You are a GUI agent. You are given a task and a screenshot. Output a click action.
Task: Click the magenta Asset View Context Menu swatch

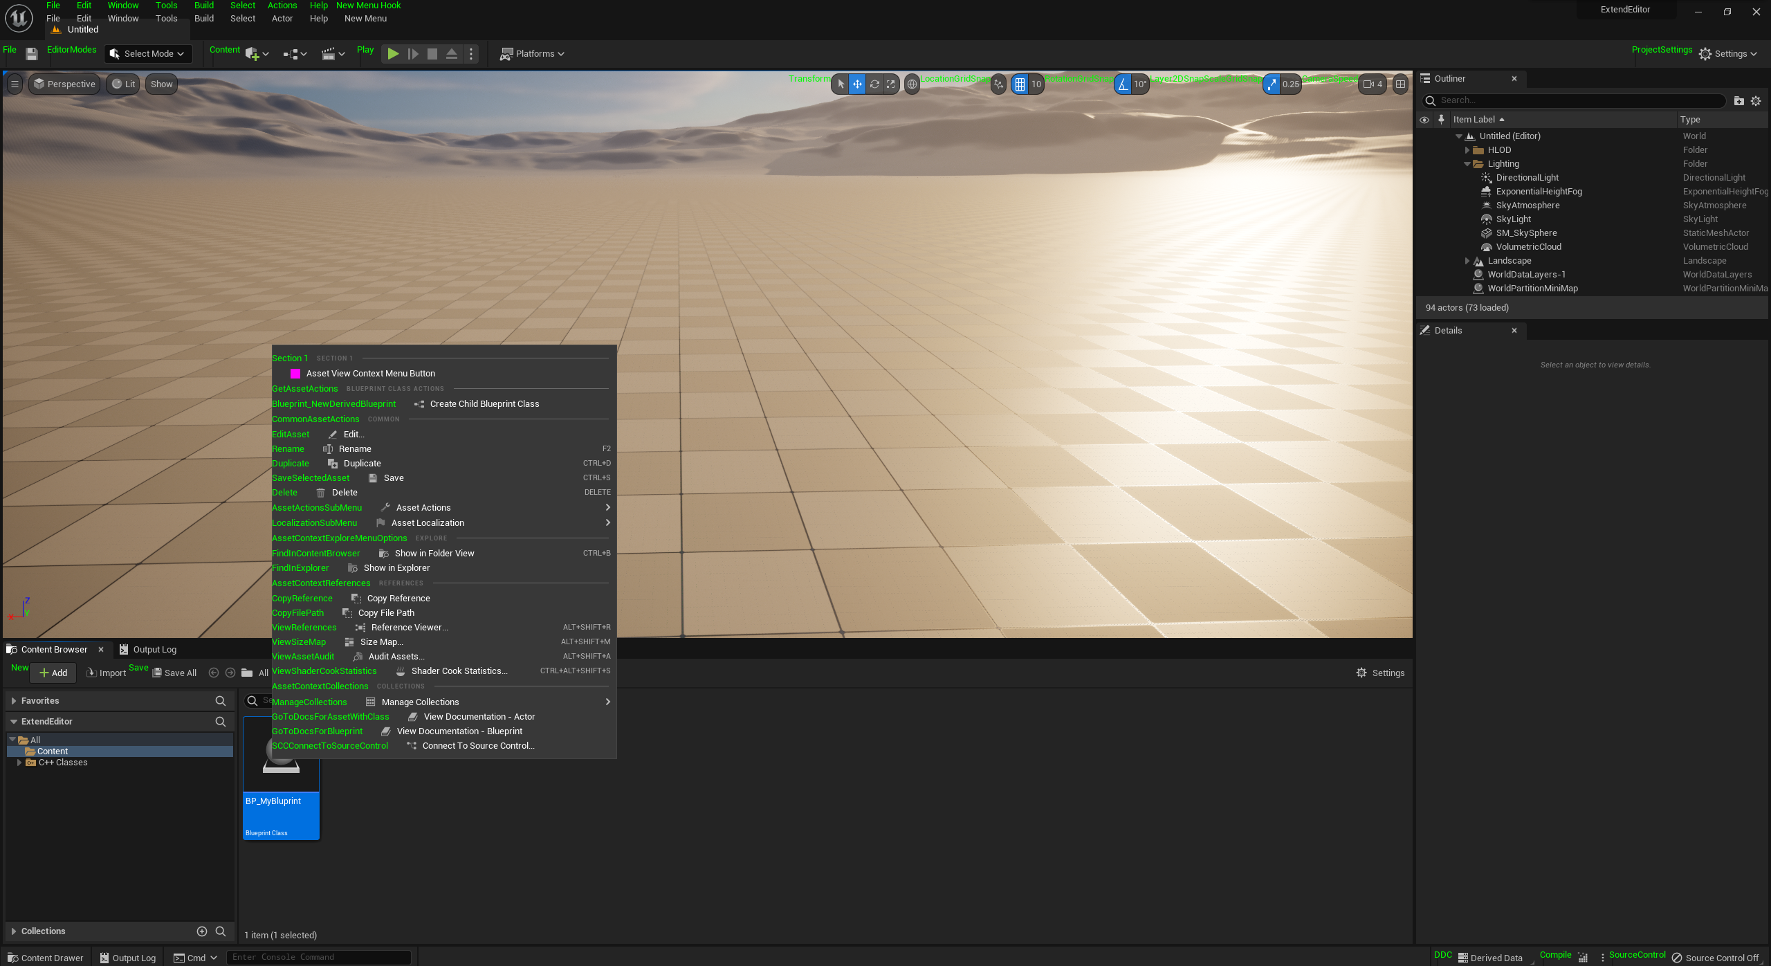pos(295,374)
